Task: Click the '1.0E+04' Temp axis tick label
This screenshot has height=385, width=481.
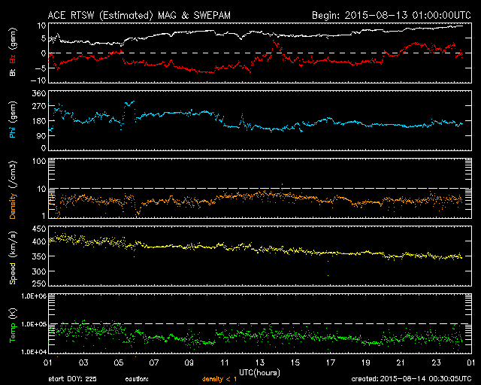Action: coord(34,352)
